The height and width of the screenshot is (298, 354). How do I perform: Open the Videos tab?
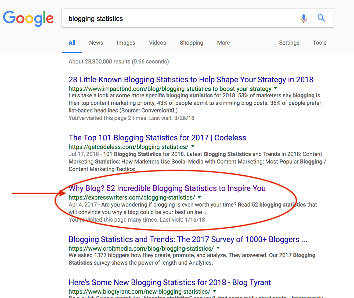157,43
